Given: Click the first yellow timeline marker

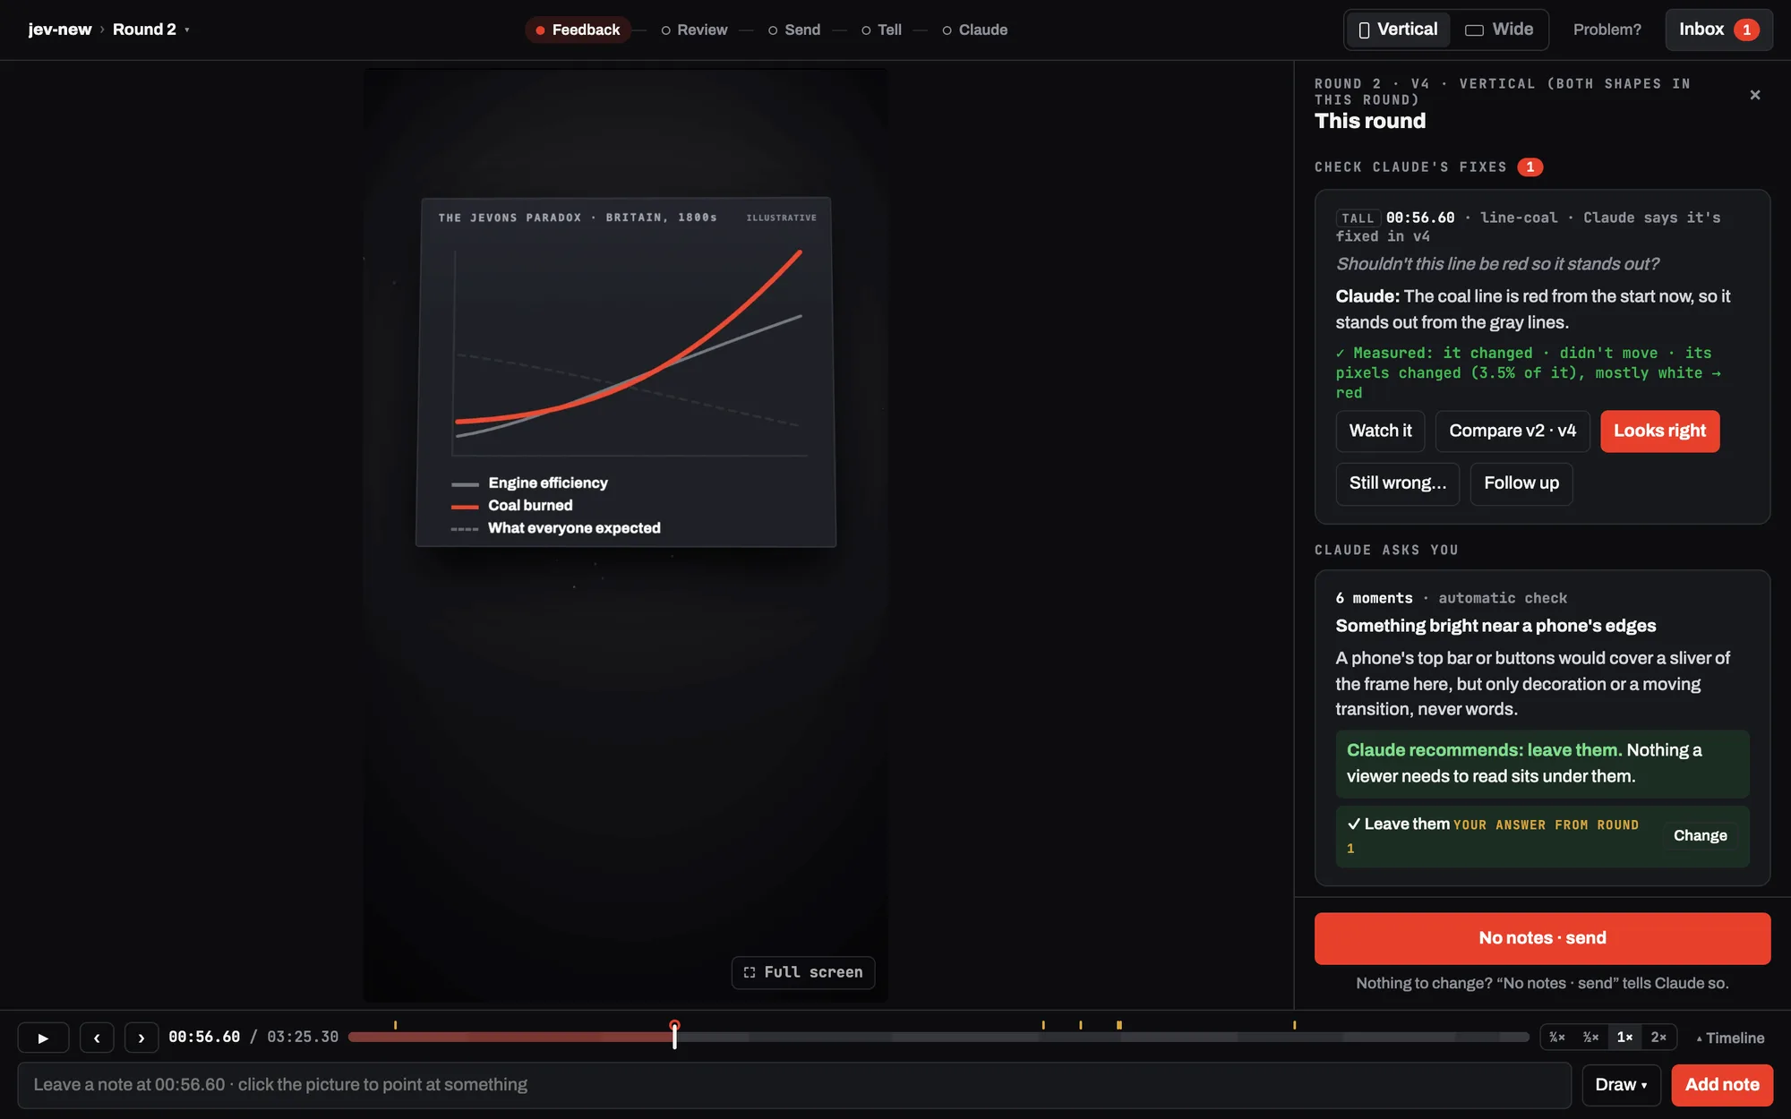Looking at the screenshot, I should pos(395,1025).
